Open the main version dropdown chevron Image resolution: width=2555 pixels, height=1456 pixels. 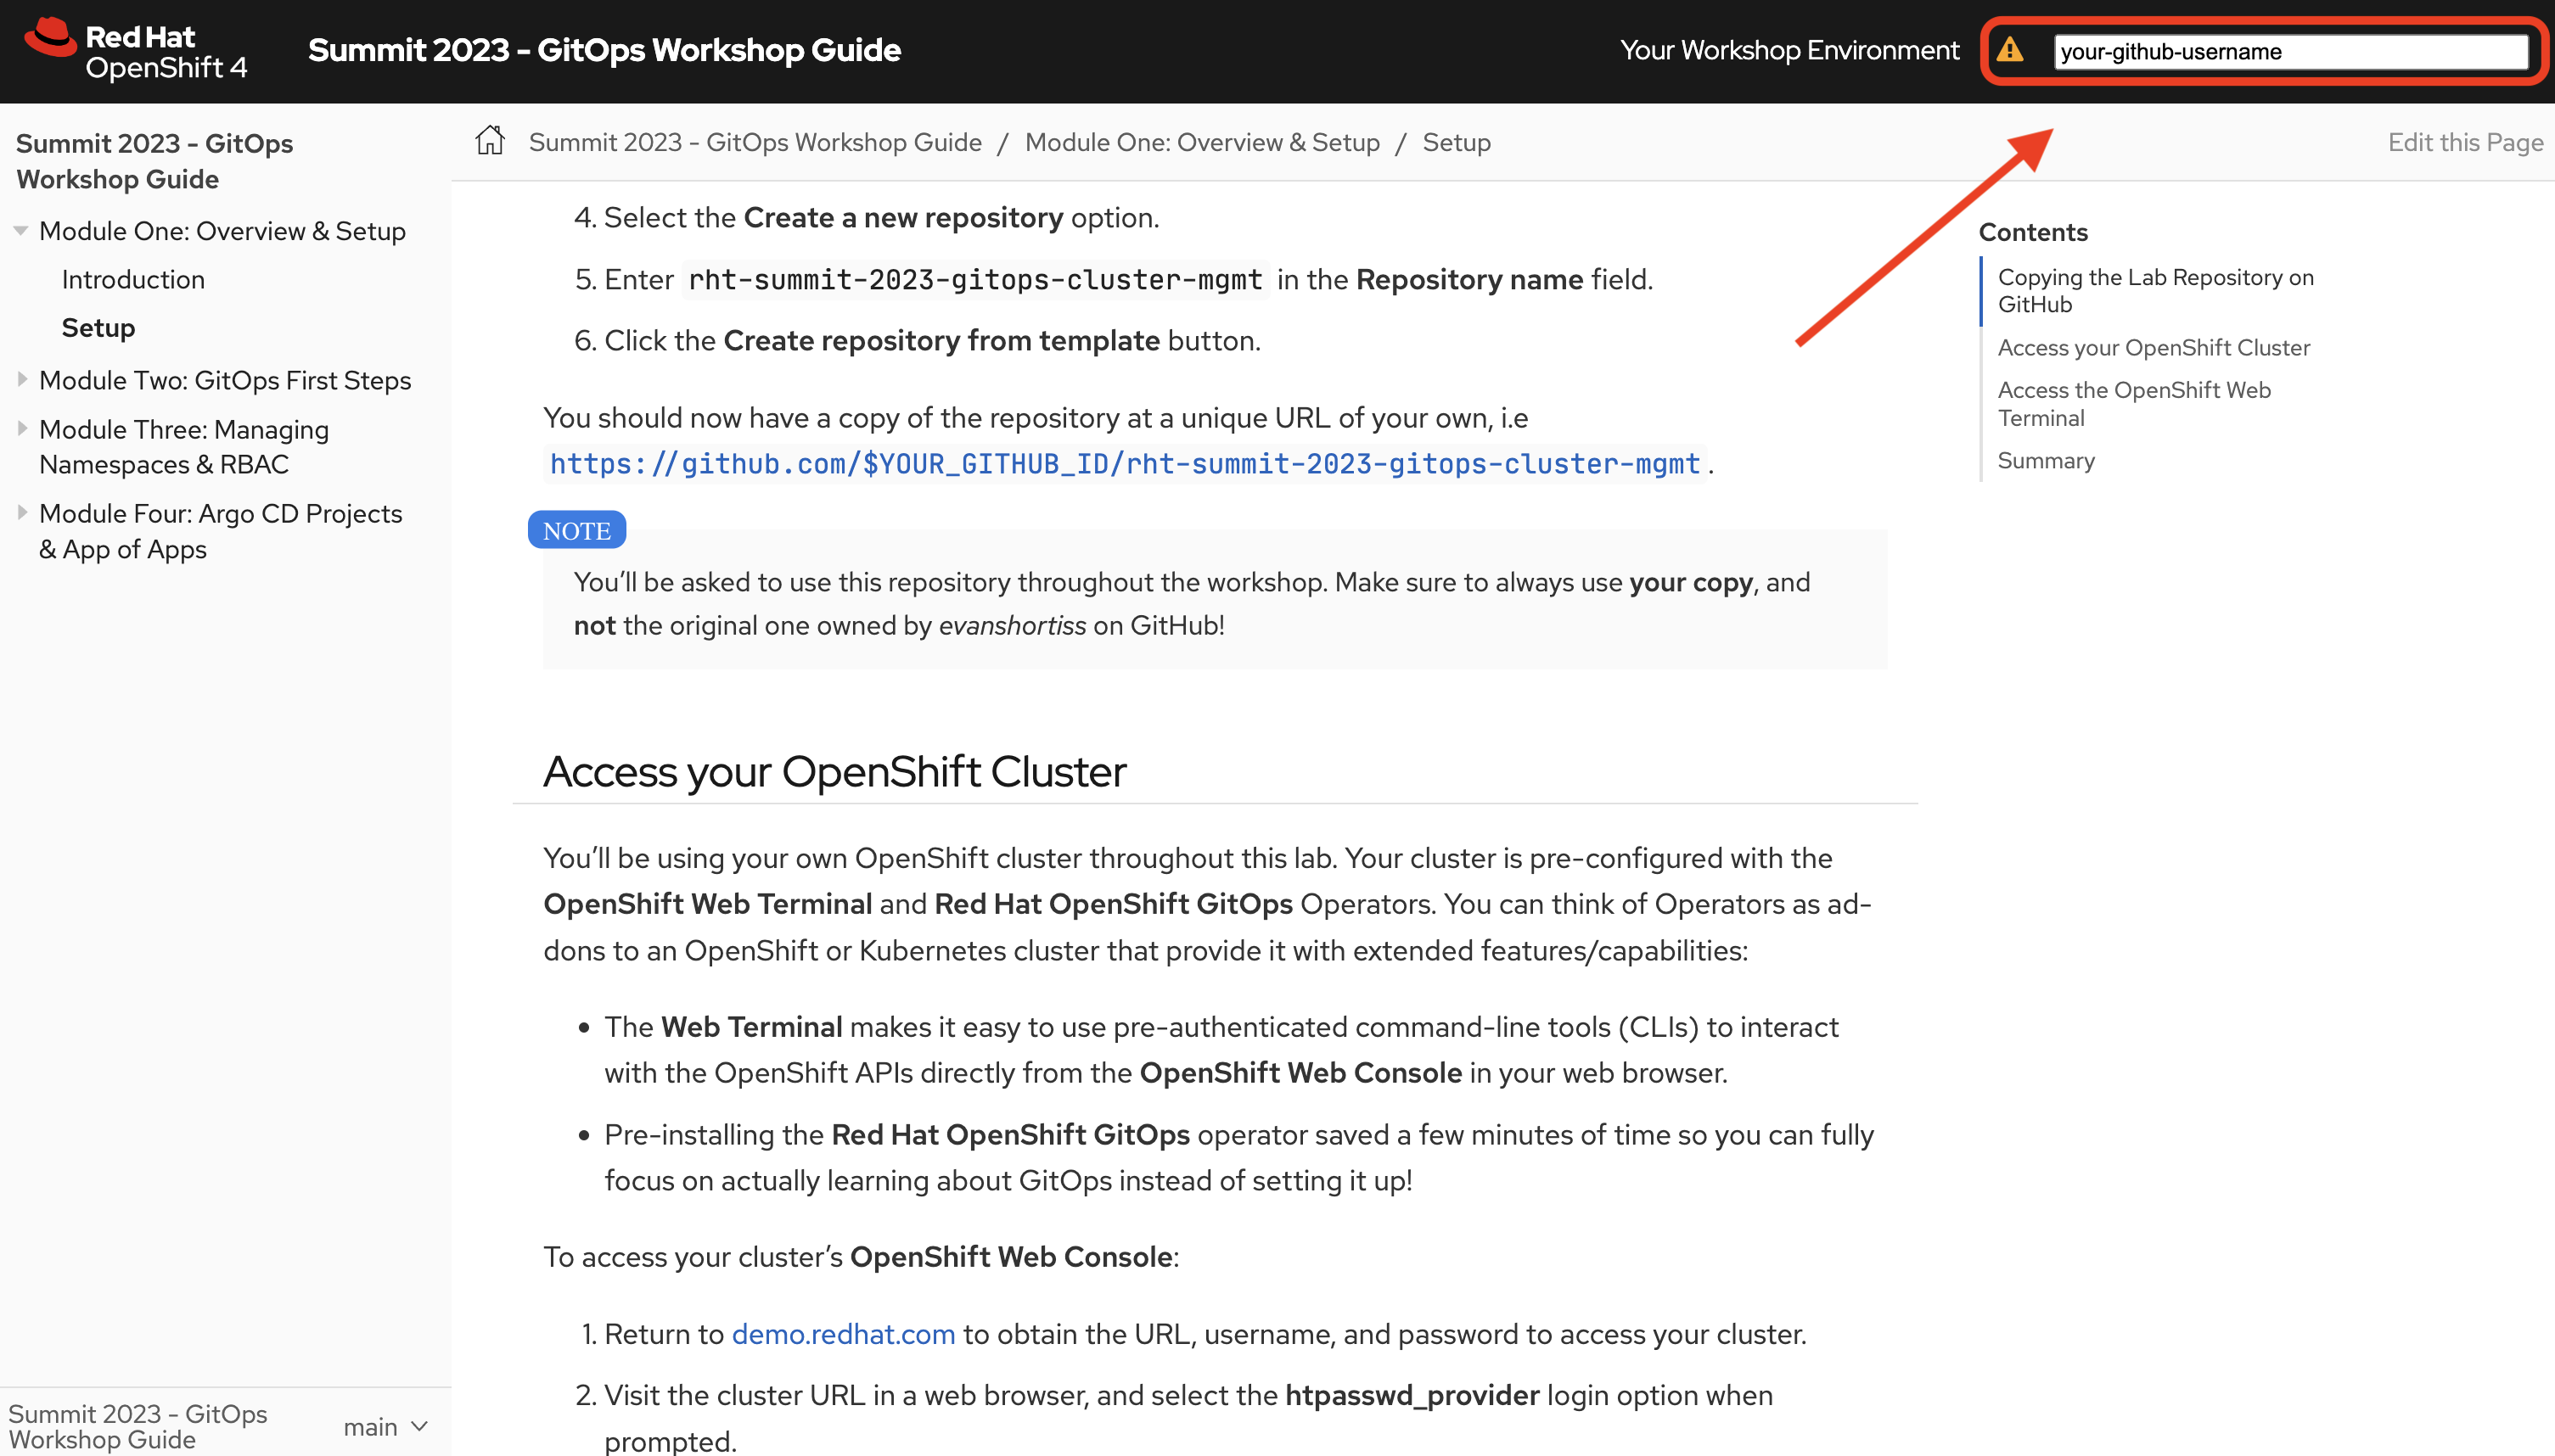pos(419,1426)
